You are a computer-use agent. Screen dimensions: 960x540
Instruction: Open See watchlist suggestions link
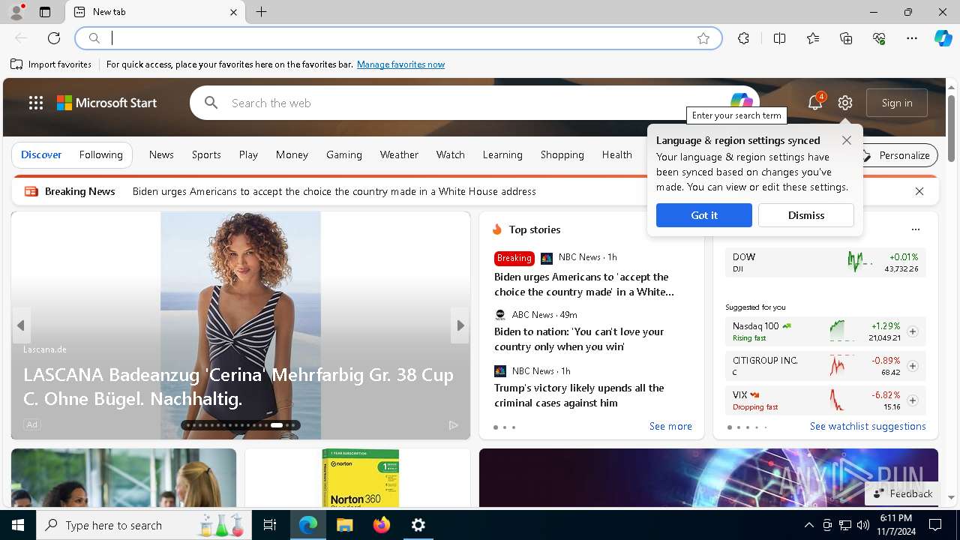[868, 426]
